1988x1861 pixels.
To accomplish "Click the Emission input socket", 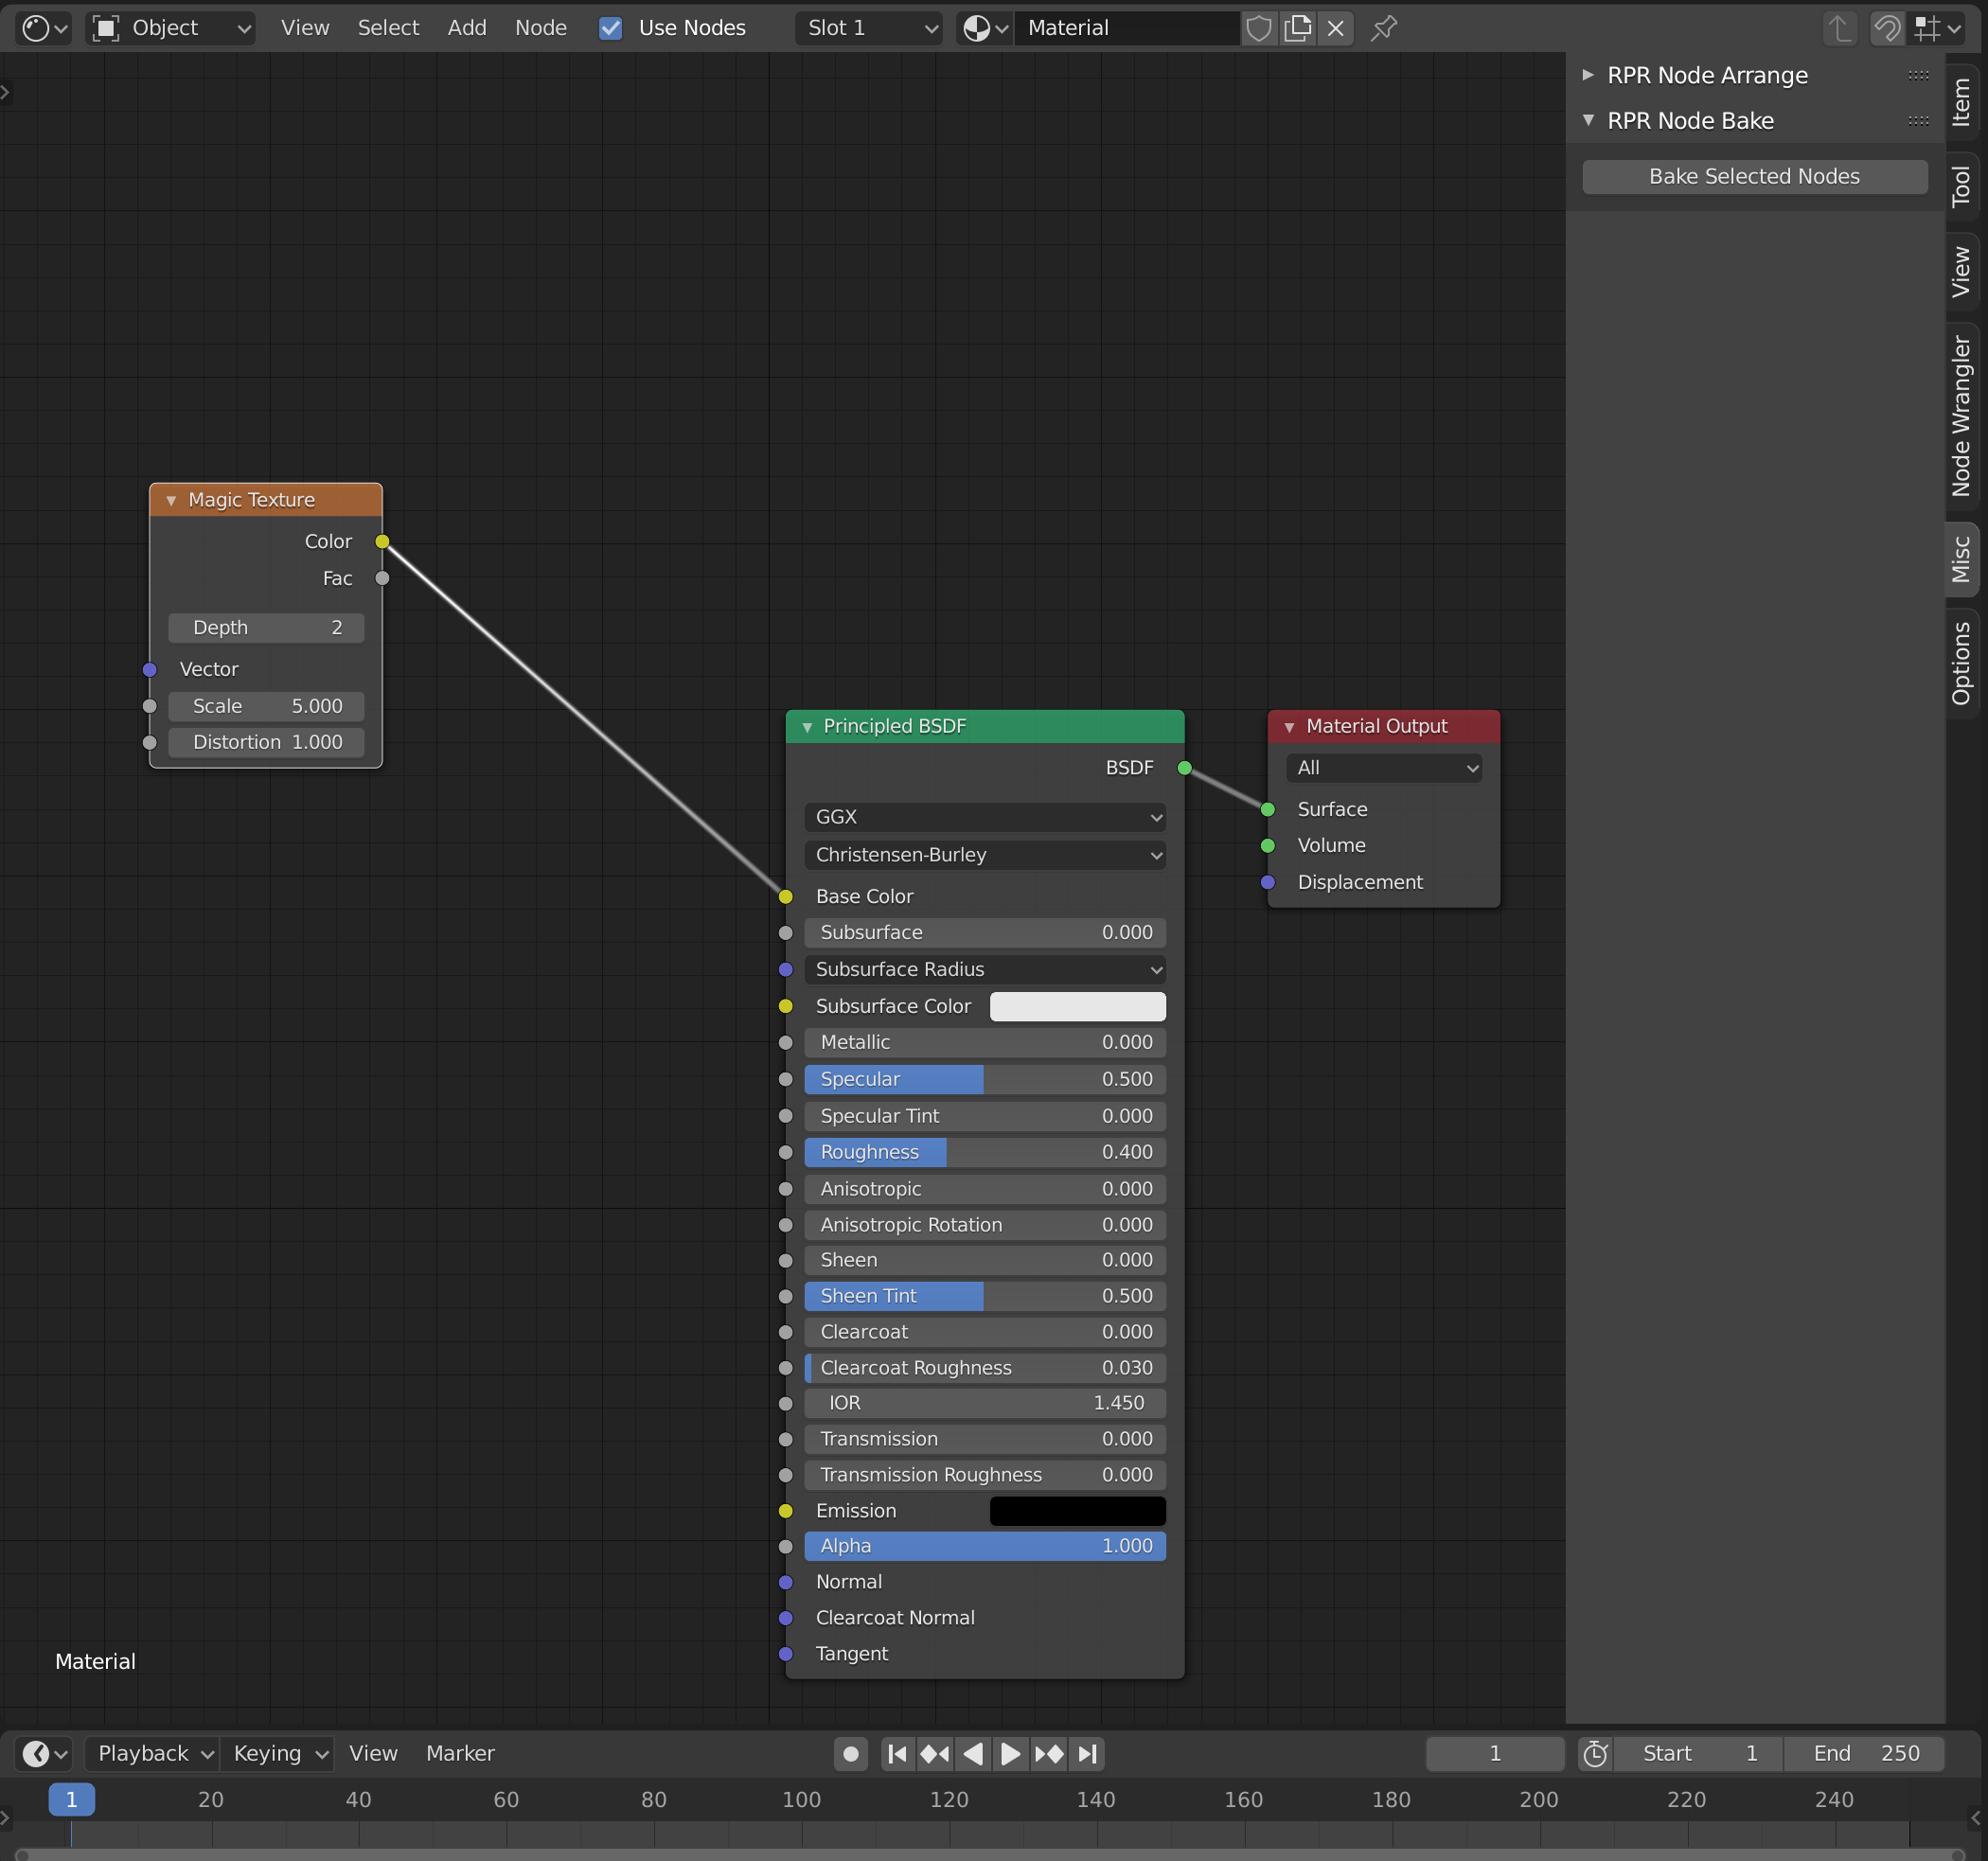I will (x=786, y=1511).
